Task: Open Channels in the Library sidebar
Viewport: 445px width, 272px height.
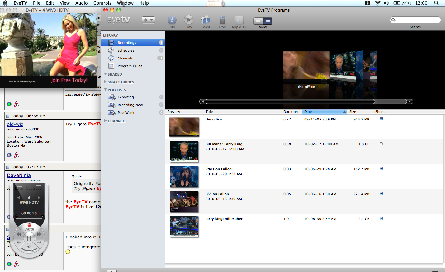Action: tap(133, 58)
